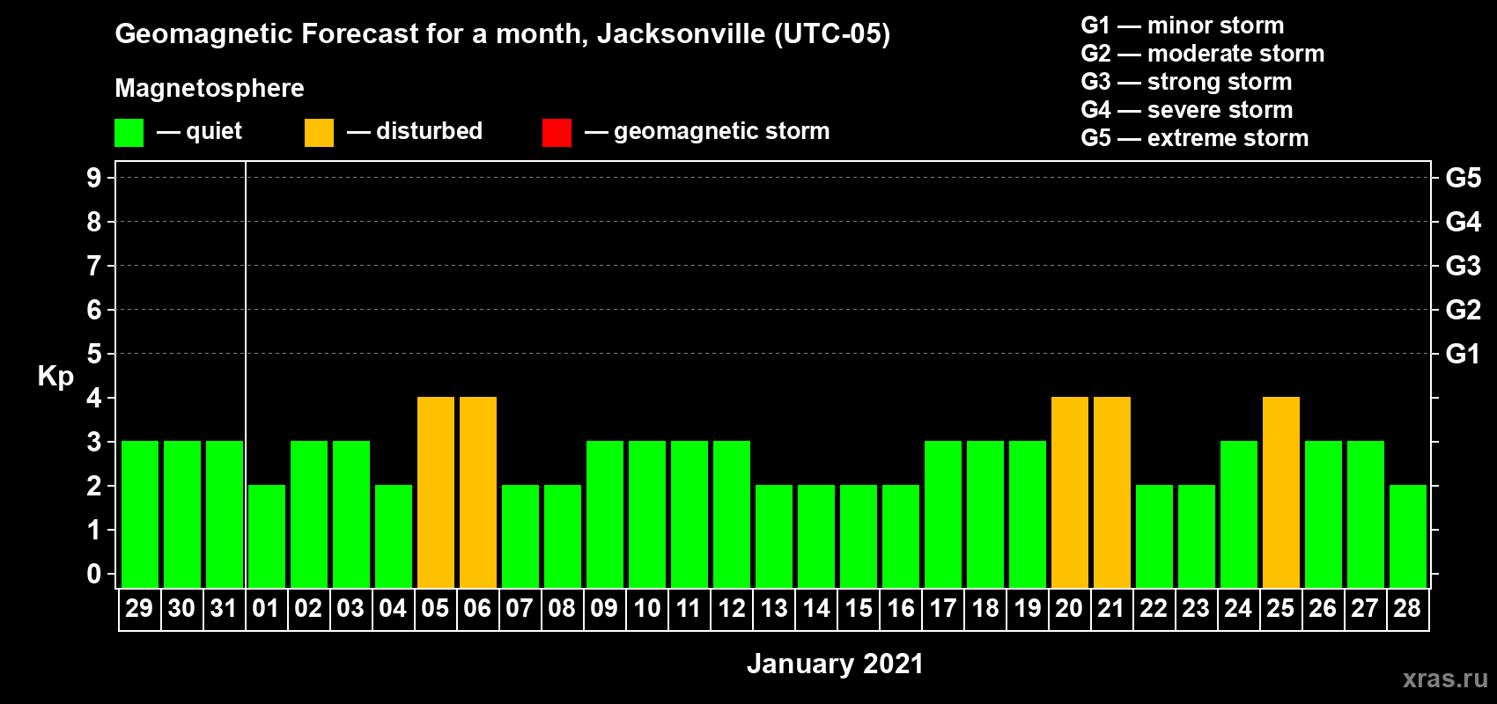1497x704 pixels.
Task: Click the G1 right axis label
Action: (x=1464, y=354)
